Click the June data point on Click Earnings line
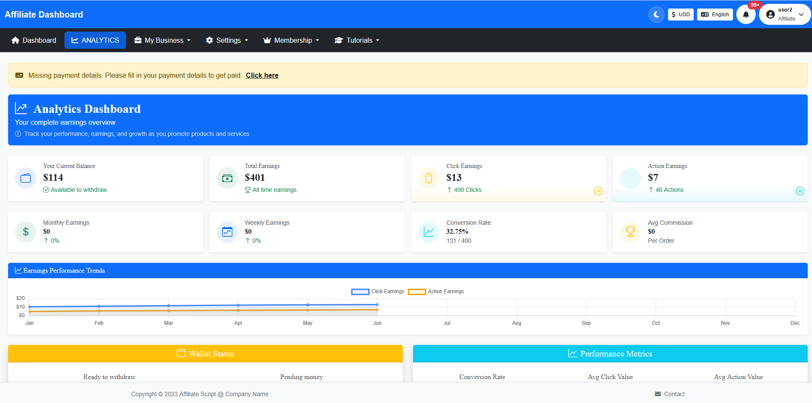812x403 pixels. point(377,305)
